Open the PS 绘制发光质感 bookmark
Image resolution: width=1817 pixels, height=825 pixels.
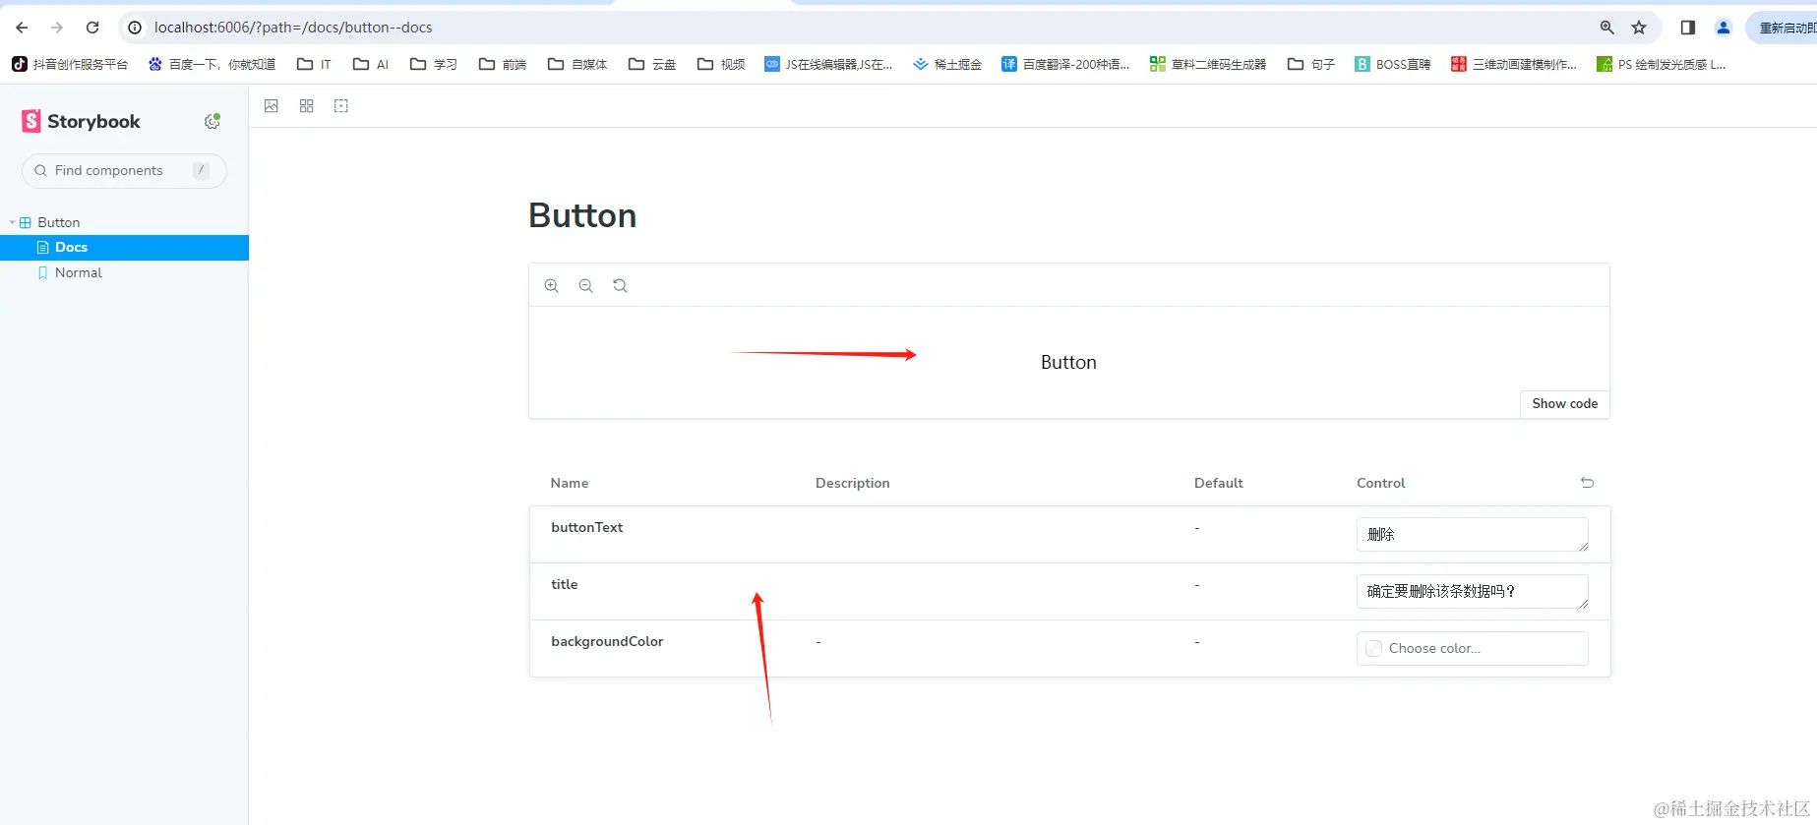tap(1662, 65)
